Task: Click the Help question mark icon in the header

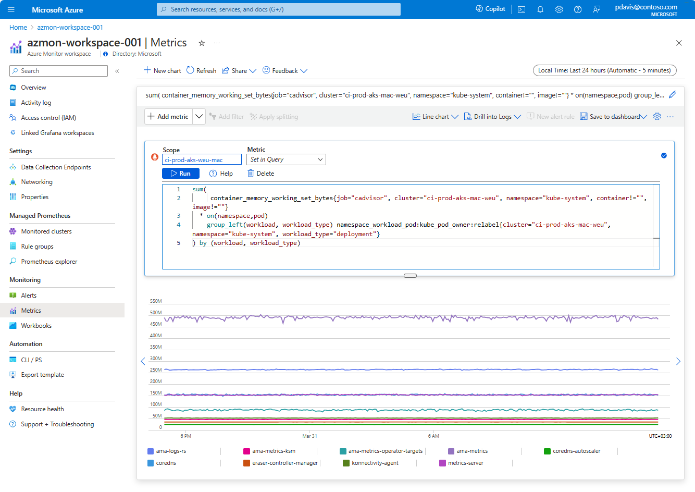Action: [x=578, y=9]
